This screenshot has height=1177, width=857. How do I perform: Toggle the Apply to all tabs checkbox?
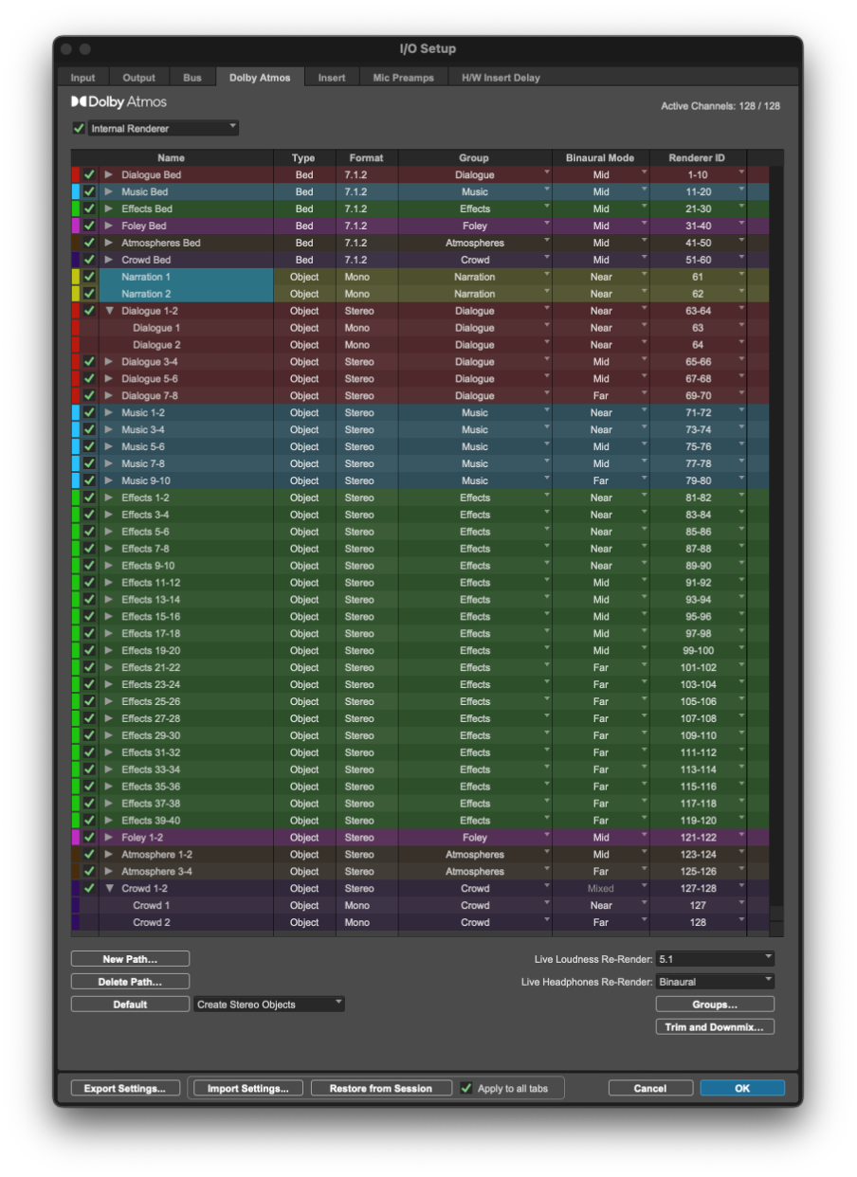pos(465,1088)
